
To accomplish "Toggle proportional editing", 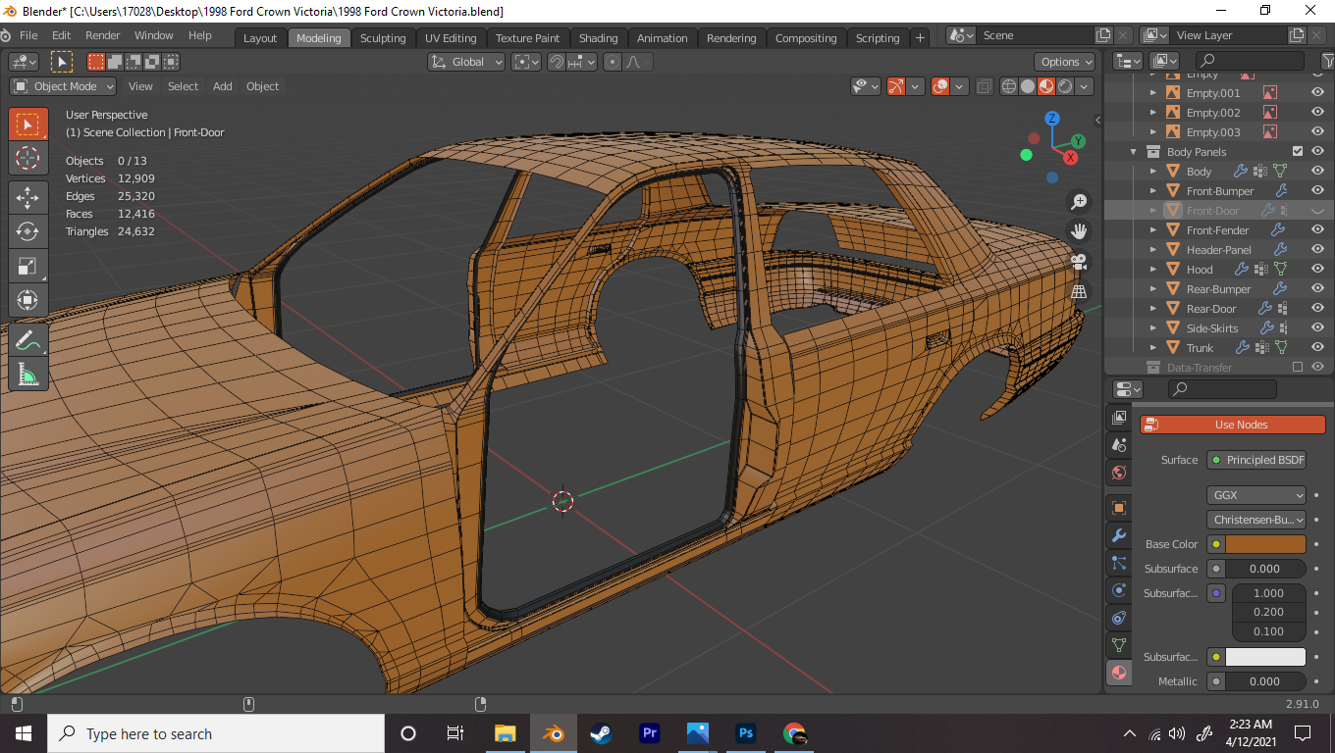I will 613,62.
